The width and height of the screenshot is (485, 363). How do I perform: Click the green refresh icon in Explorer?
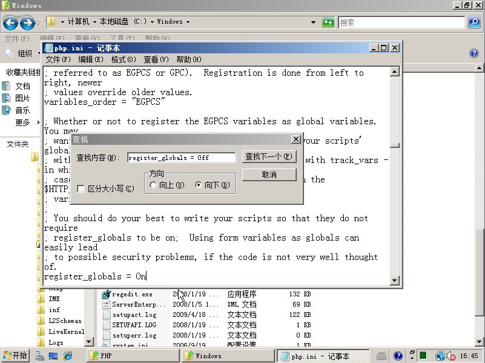point(328,22)
